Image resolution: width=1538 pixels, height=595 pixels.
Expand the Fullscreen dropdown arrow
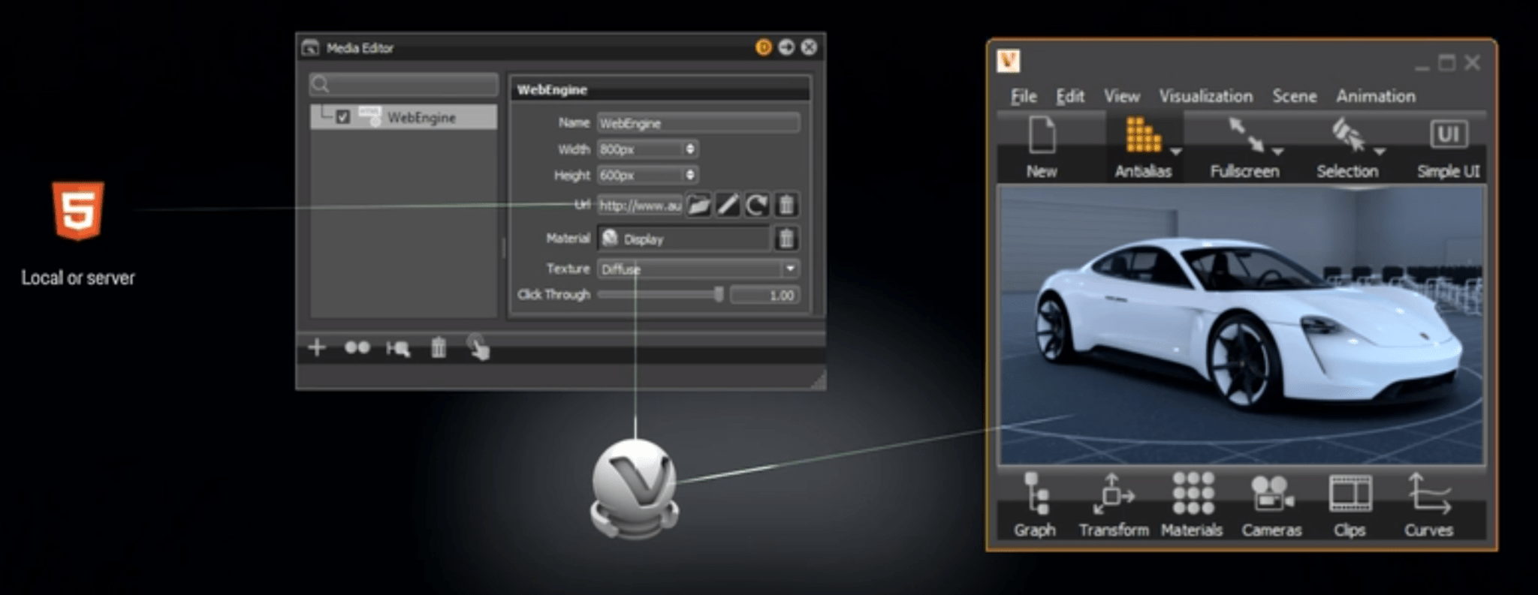click(x=1277, y=152)
